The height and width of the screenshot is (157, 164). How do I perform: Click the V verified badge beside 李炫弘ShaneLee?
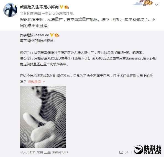pos(52,35)
